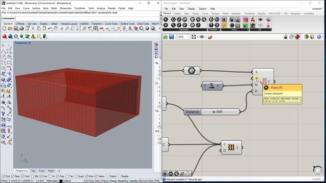Open the Solution menu in Grasshopper
The width and height of the screenshot is (326, 183).
pyautogui.click(x=203, y=9)
